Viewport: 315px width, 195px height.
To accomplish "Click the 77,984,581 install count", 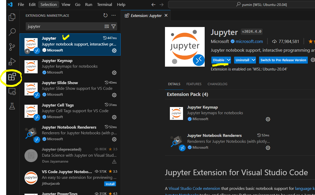I will (x=286, y=41).
